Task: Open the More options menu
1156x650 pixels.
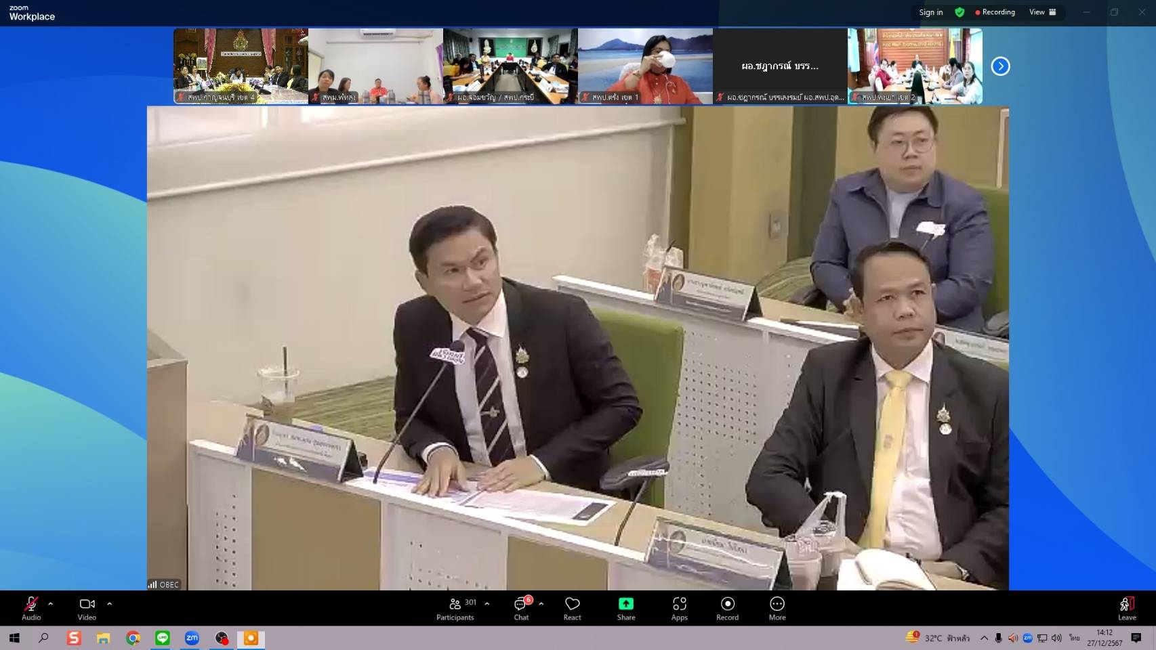Action: pos(777,603)
